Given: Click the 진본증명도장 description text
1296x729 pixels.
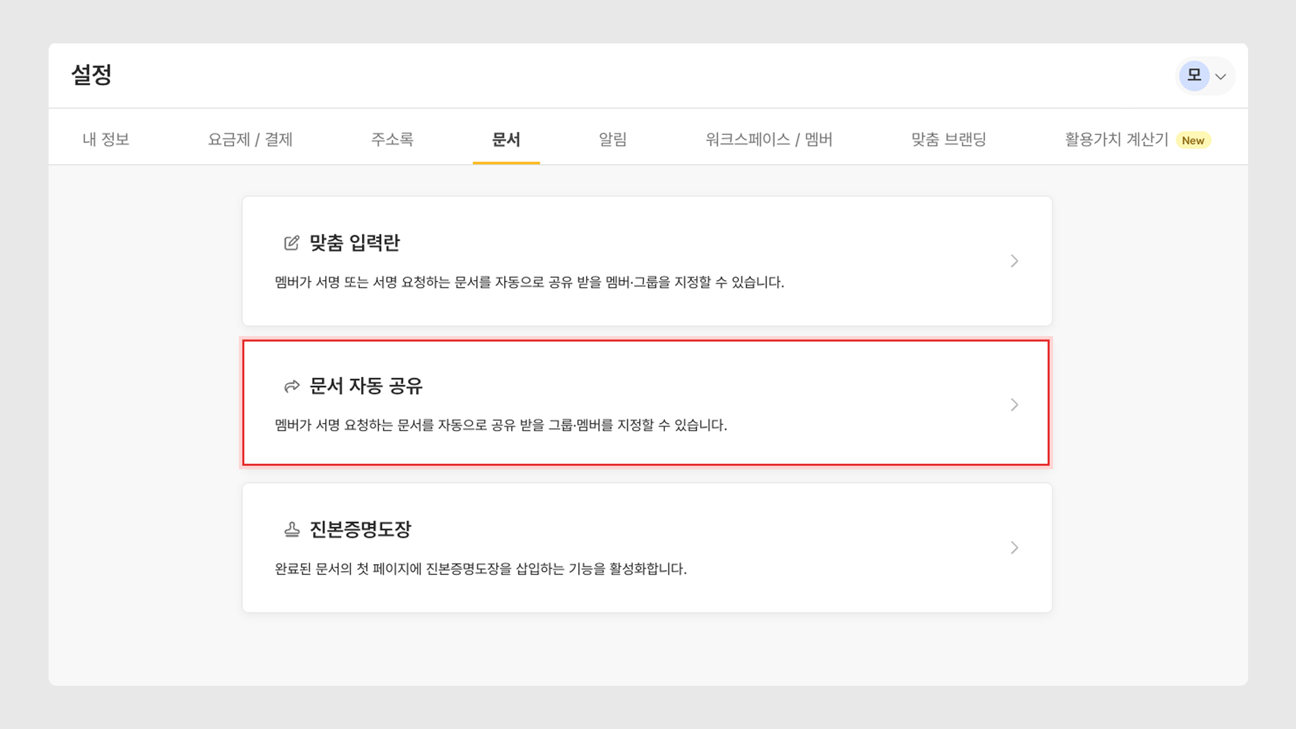Looking at the screenshot, I should (481, 569).
